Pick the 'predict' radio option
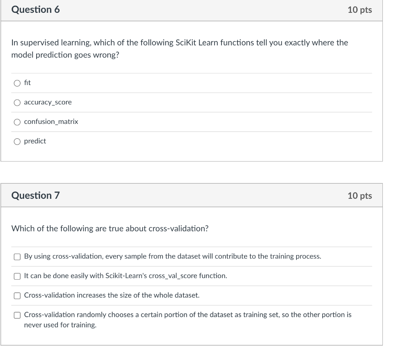Viewport: 398px width, 346px height. point(17,141)
